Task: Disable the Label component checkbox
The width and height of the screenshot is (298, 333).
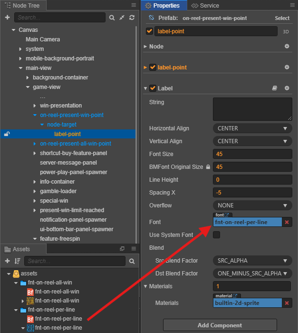Action: 153,88
